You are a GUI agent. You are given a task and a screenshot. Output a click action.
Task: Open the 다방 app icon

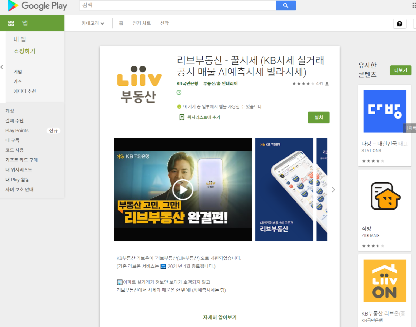pos(385,111)
